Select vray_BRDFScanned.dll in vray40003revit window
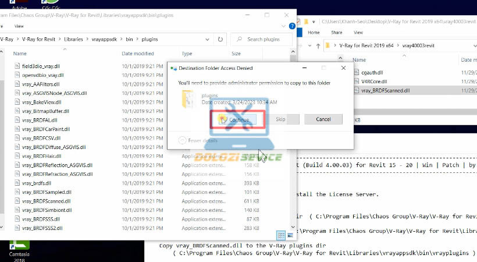 (386, 90)
